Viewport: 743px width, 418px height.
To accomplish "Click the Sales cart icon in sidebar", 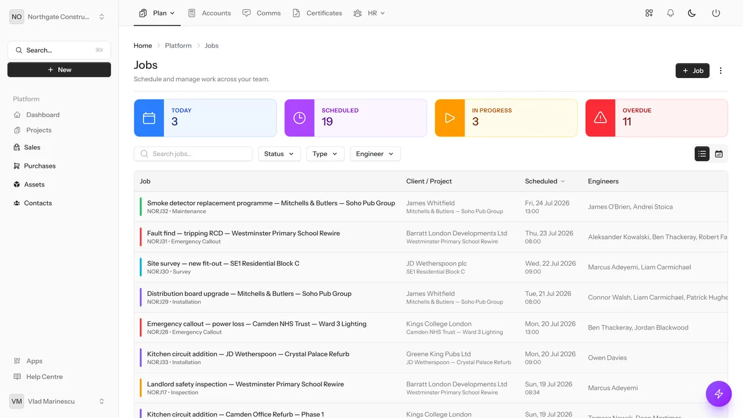I will [x=17, y=147].
